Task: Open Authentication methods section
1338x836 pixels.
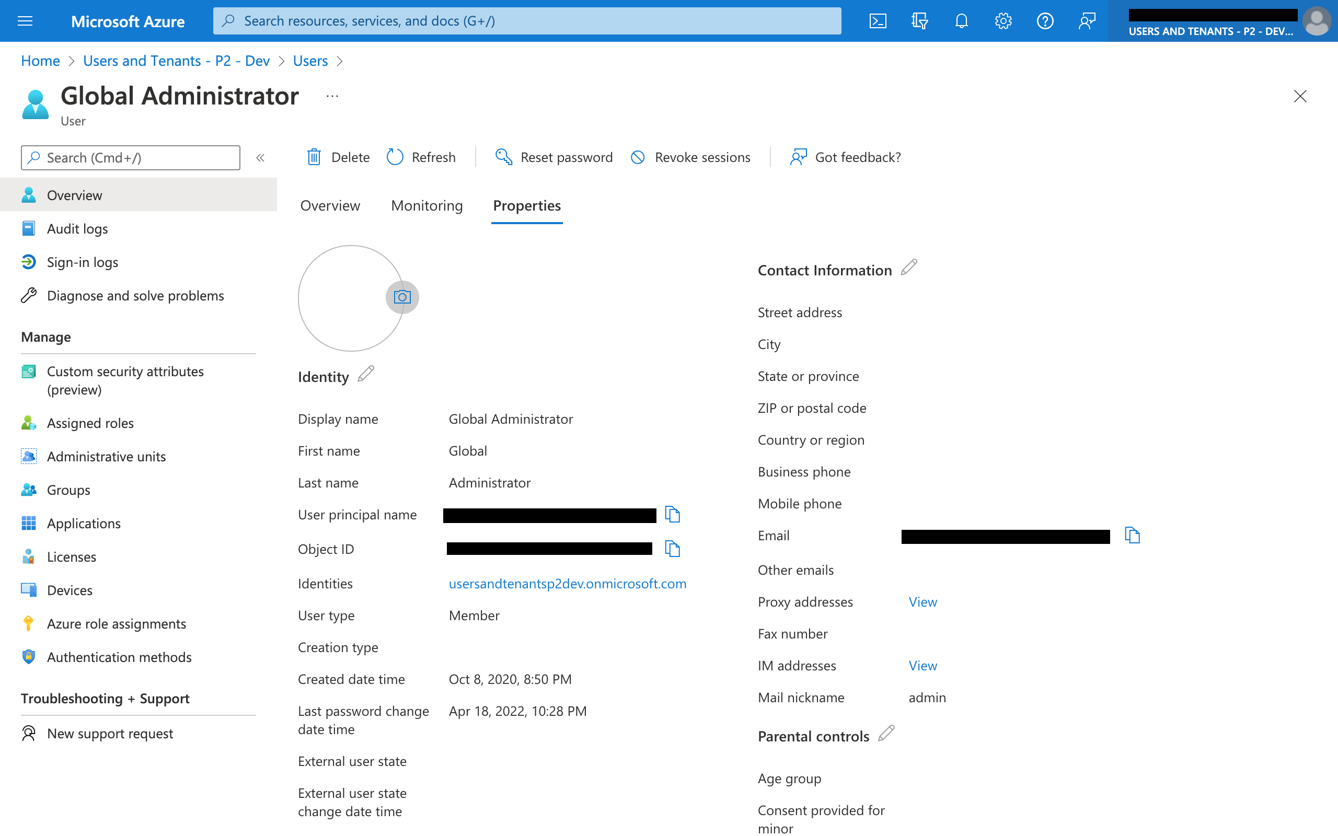Action: (120, 656)
